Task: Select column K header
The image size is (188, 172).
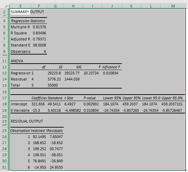Action: [131, 6]
